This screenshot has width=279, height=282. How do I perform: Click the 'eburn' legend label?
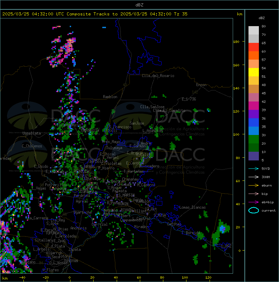pos(267,186)
